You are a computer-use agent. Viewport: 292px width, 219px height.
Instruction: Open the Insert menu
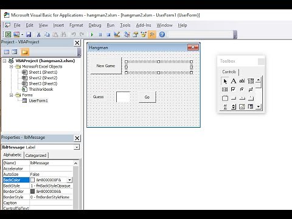point(58,25)
